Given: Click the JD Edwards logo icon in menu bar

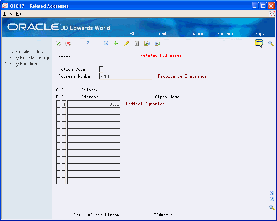Looking at the screenshot, I should coord(272,14).
